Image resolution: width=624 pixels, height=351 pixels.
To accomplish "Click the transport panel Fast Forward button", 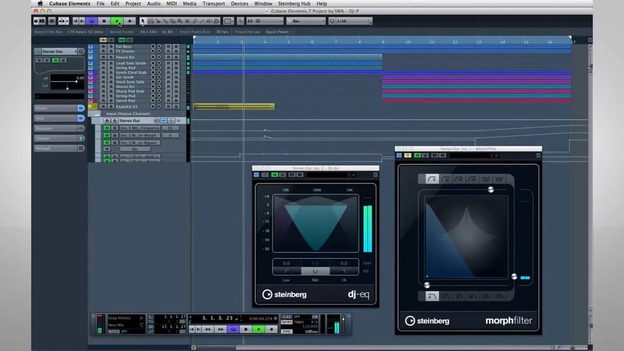I will coord(220,330).
